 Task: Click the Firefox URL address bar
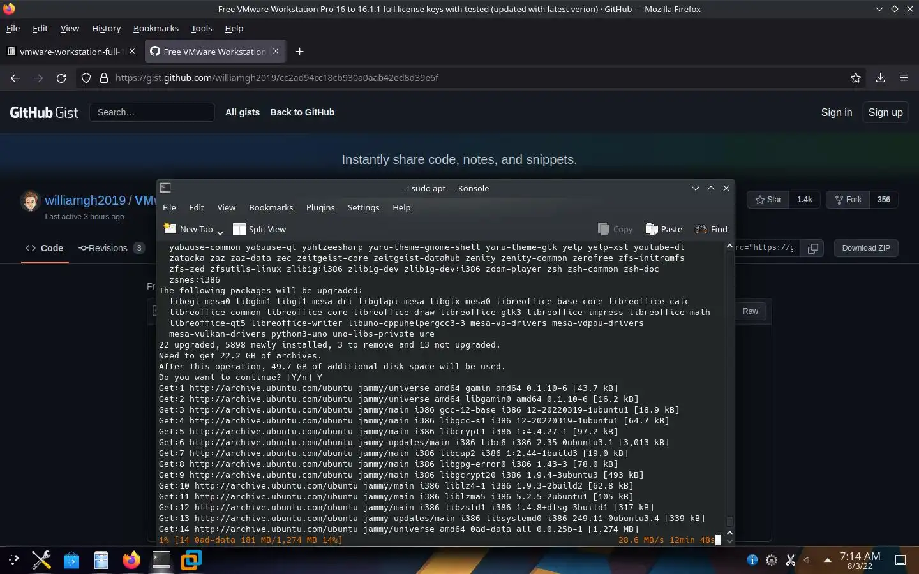click(x=472, y=78)
